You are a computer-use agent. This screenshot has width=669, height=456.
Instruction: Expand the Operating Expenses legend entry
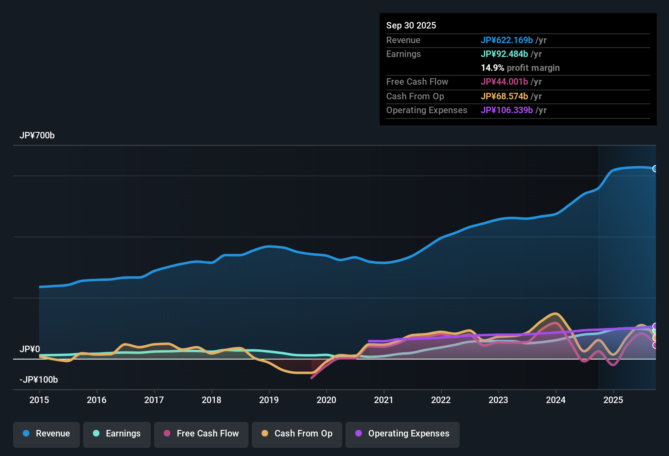(x=402, y=434)
